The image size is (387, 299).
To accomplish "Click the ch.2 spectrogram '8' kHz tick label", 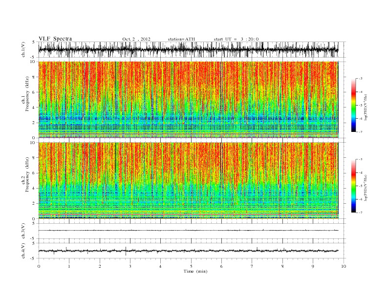I will point(34,158).
